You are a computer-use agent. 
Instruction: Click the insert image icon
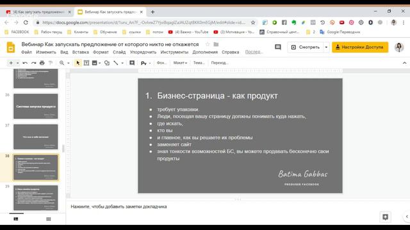point(95,63)
